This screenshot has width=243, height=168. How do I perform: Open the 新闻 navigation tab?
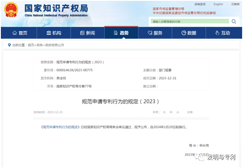[88, 33]
